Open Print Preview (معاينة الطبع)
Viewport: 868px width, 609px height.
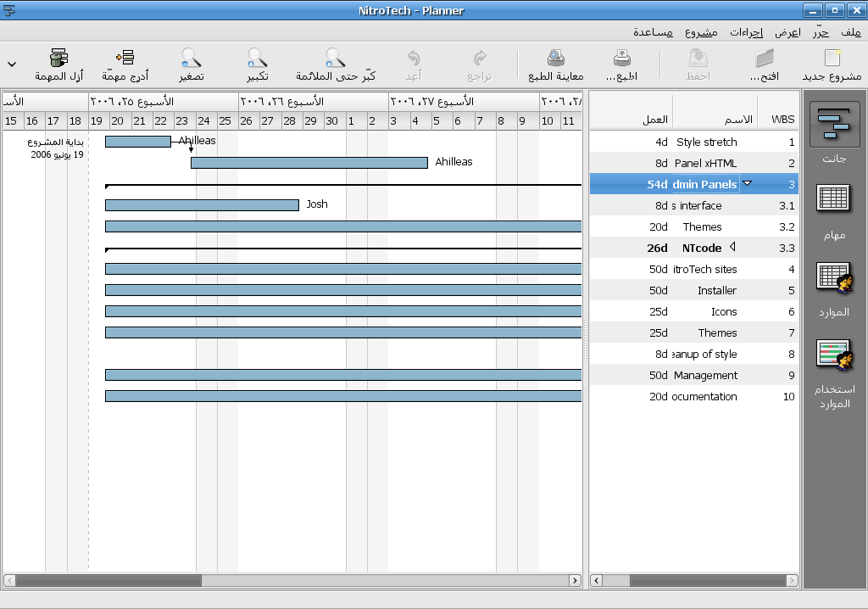point(556,59)
